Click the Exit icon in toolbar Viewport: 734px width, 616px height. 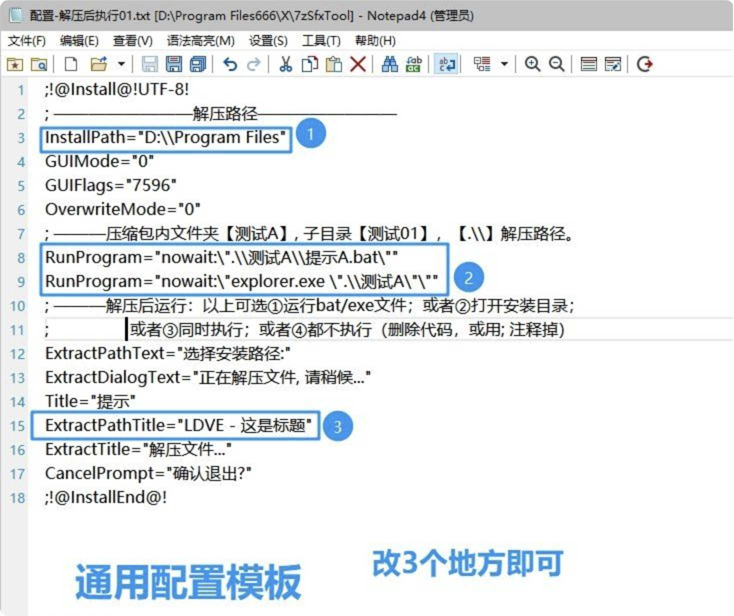pyautogui.click(x=644, y=64)
